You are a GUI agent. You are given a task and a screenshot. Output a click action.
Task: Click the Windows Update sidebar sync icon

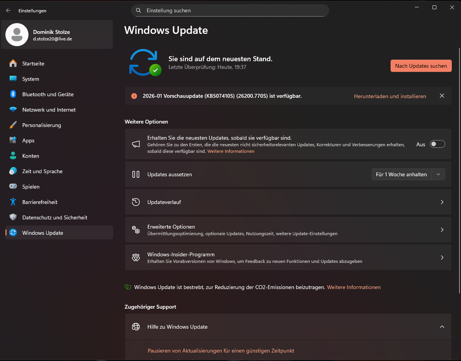tap(13, 232)
